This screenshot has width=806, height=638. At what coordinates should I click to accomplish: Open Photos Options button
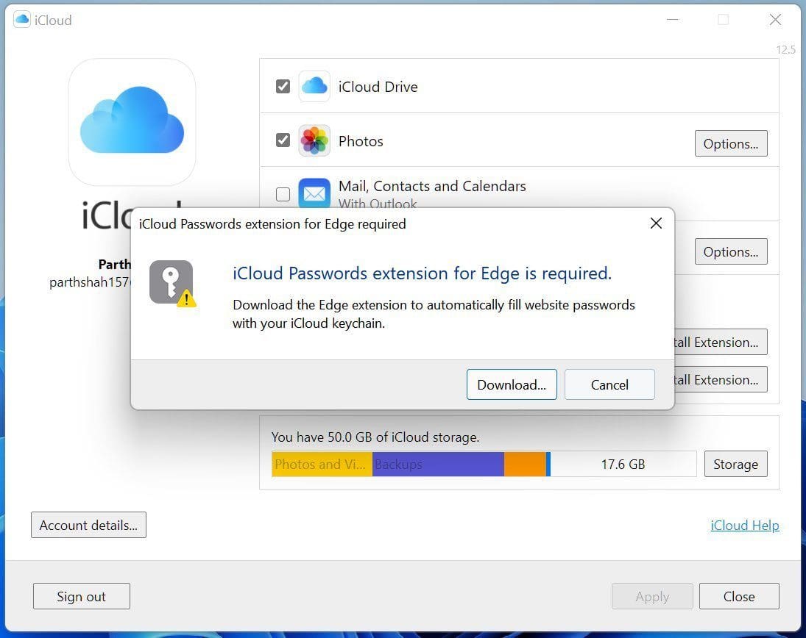pos(730,144)
